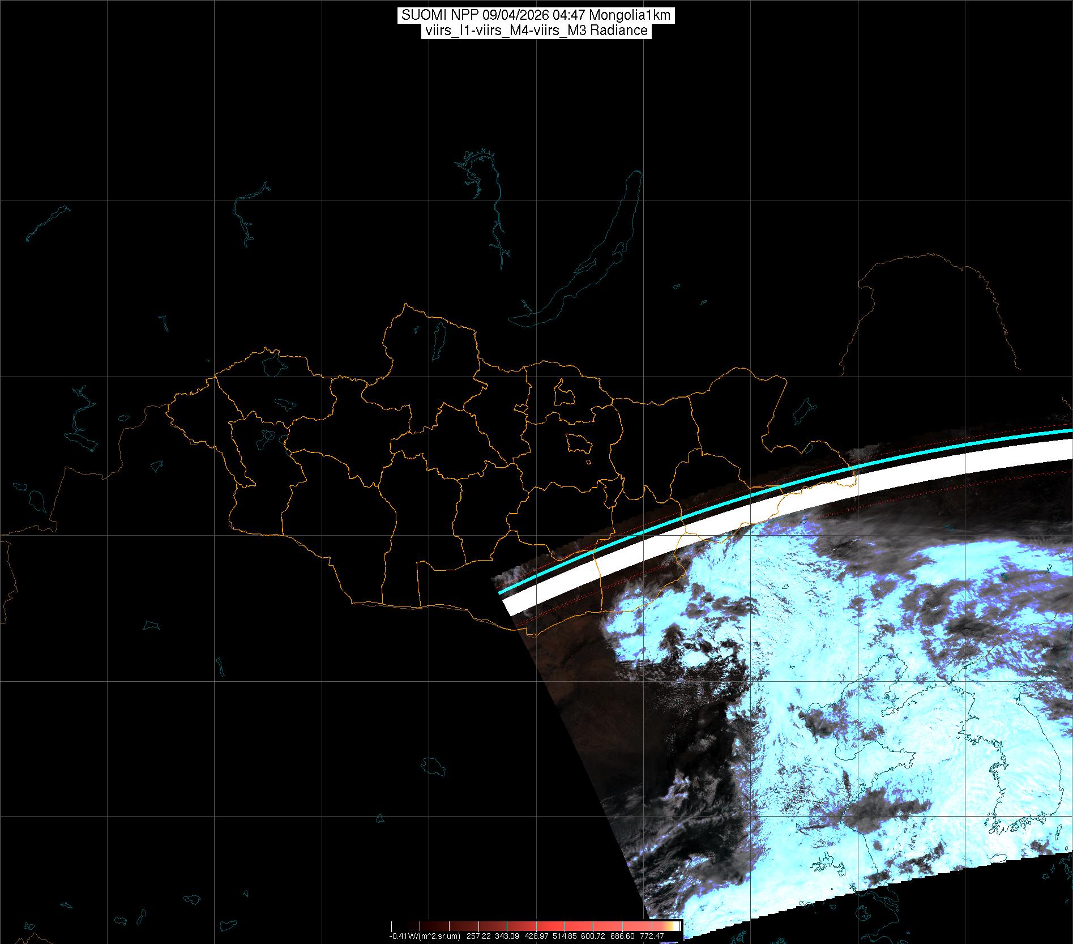
Task: Click the SUOMI NPP Mongolia1km title label
Action: pyautogui.click(x=536, y=15)
